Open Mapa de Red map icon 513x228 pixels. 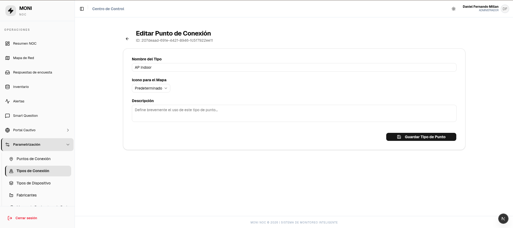coord(7,58)
